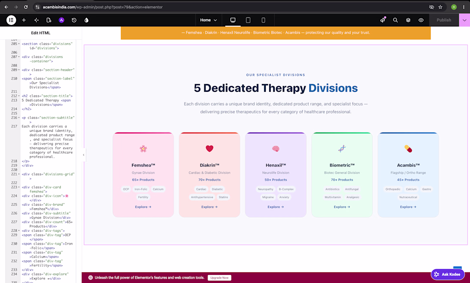Click code line 227 div-count

(47, 224)
